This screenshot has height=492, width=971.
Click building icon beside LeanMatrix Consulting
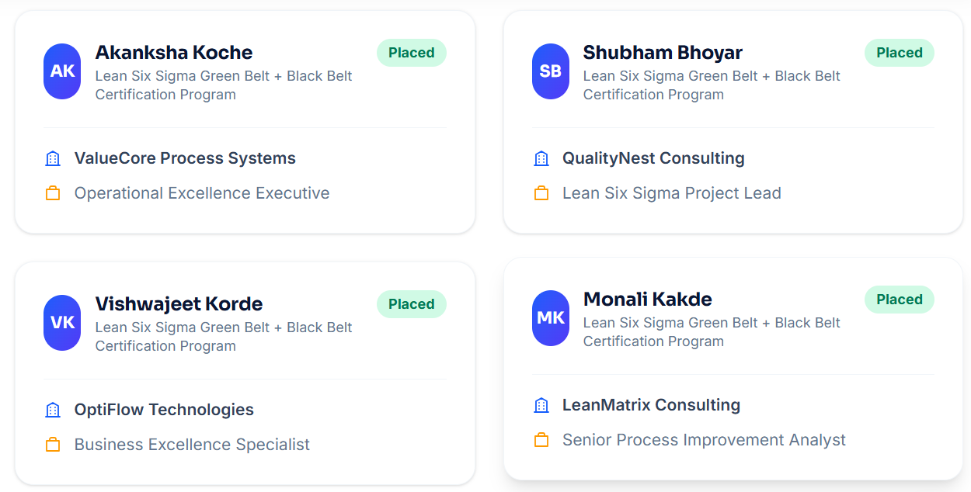pyautogui.click(x=541, y=405)
